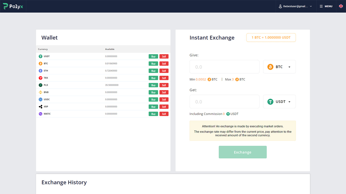Sell USDT from wallet

pyautogui.click(x=164, y=56)
